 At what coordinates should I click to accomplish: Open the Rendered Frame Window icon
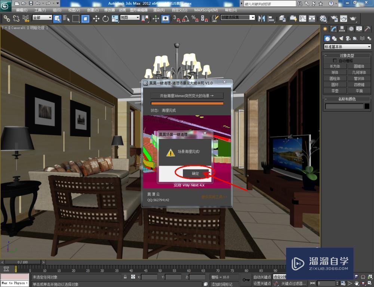coord(343,18)
